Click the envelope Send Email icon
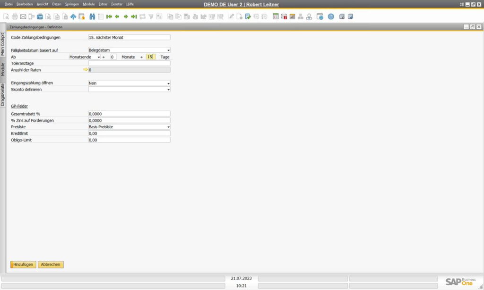Screen dimensions: 484x290 (x=23, y=17)
